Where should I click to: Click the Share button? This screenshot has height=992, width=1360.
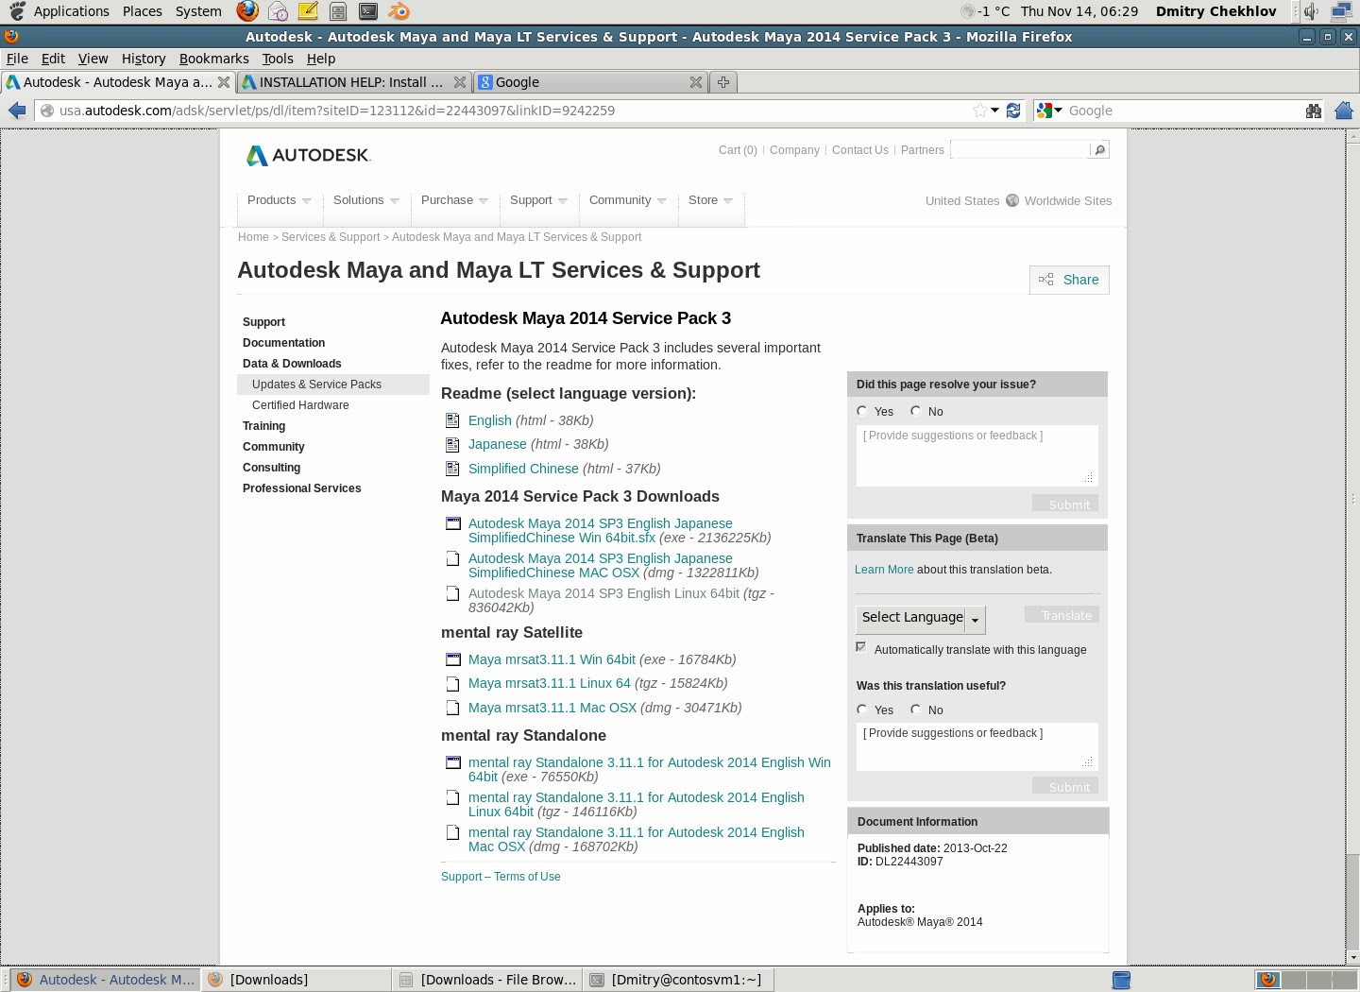pyautogui.click(x=1069, y=280)
